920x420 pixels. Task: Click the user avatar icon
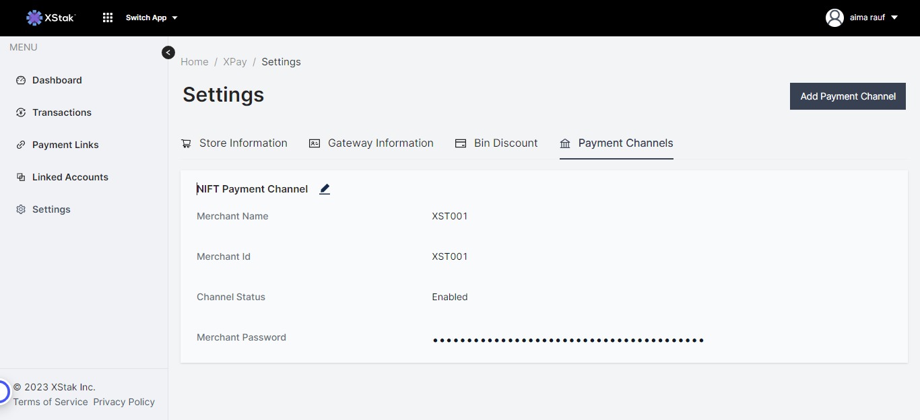tap(834, 17)
